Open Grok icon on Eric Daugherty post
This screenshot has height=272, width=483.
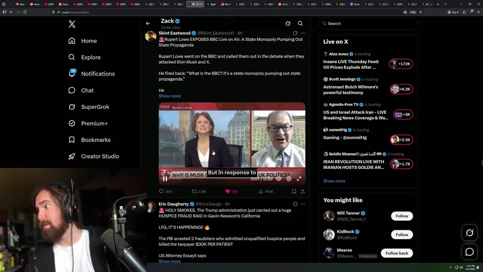pyautogui.click(x=295, y=204)
